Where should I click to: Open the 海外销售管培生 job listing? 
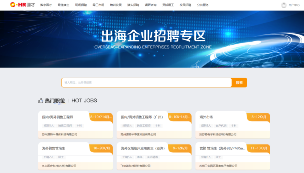(54, 148)
